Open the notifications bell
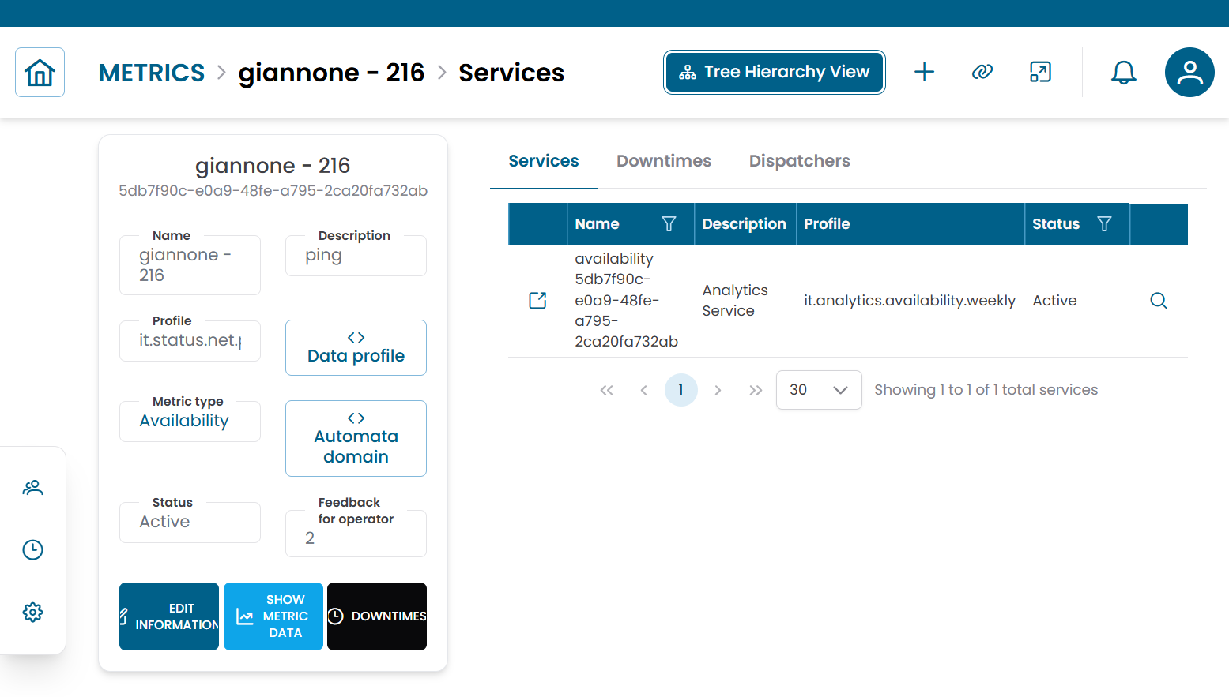This screenshot has width=1229, height=697. pos(1123,73)
